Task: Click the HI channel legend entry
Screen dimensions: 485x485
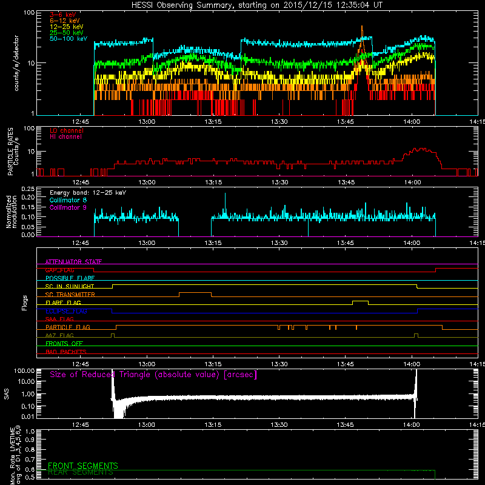Action: pyautogui.click(x=65, y=137)
